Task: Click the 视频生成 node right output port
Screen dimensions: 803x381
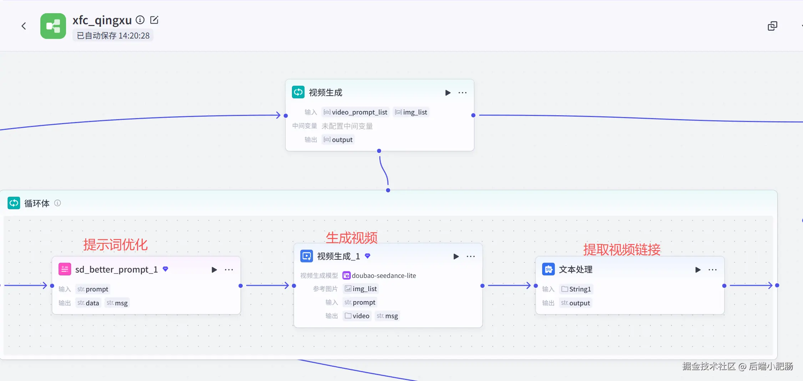Action: 473,115
